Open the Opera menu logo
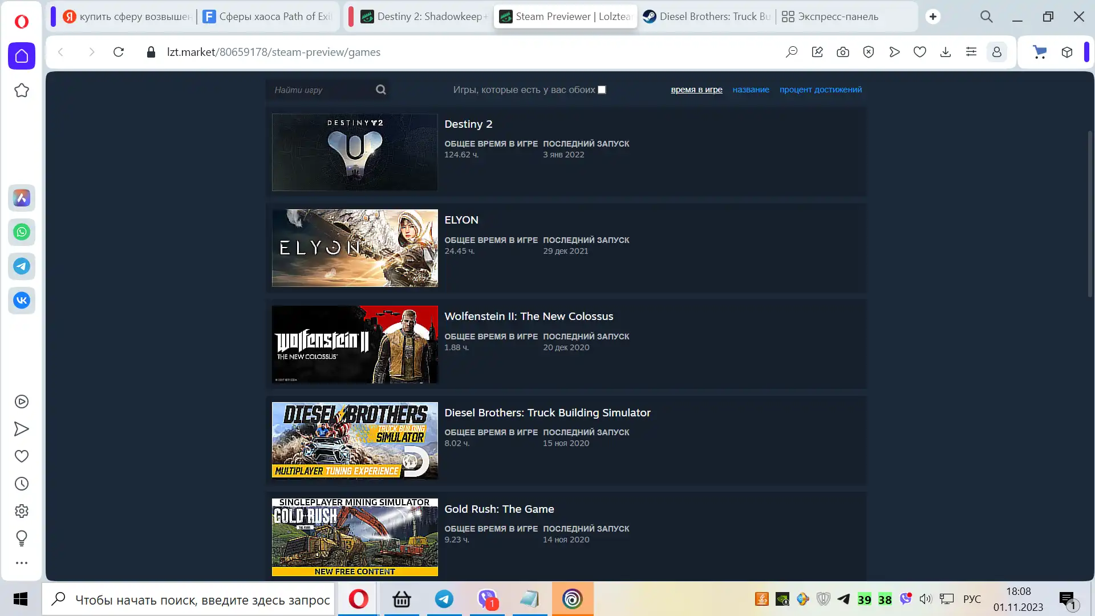1095x616 pixels. pos(21,21)
